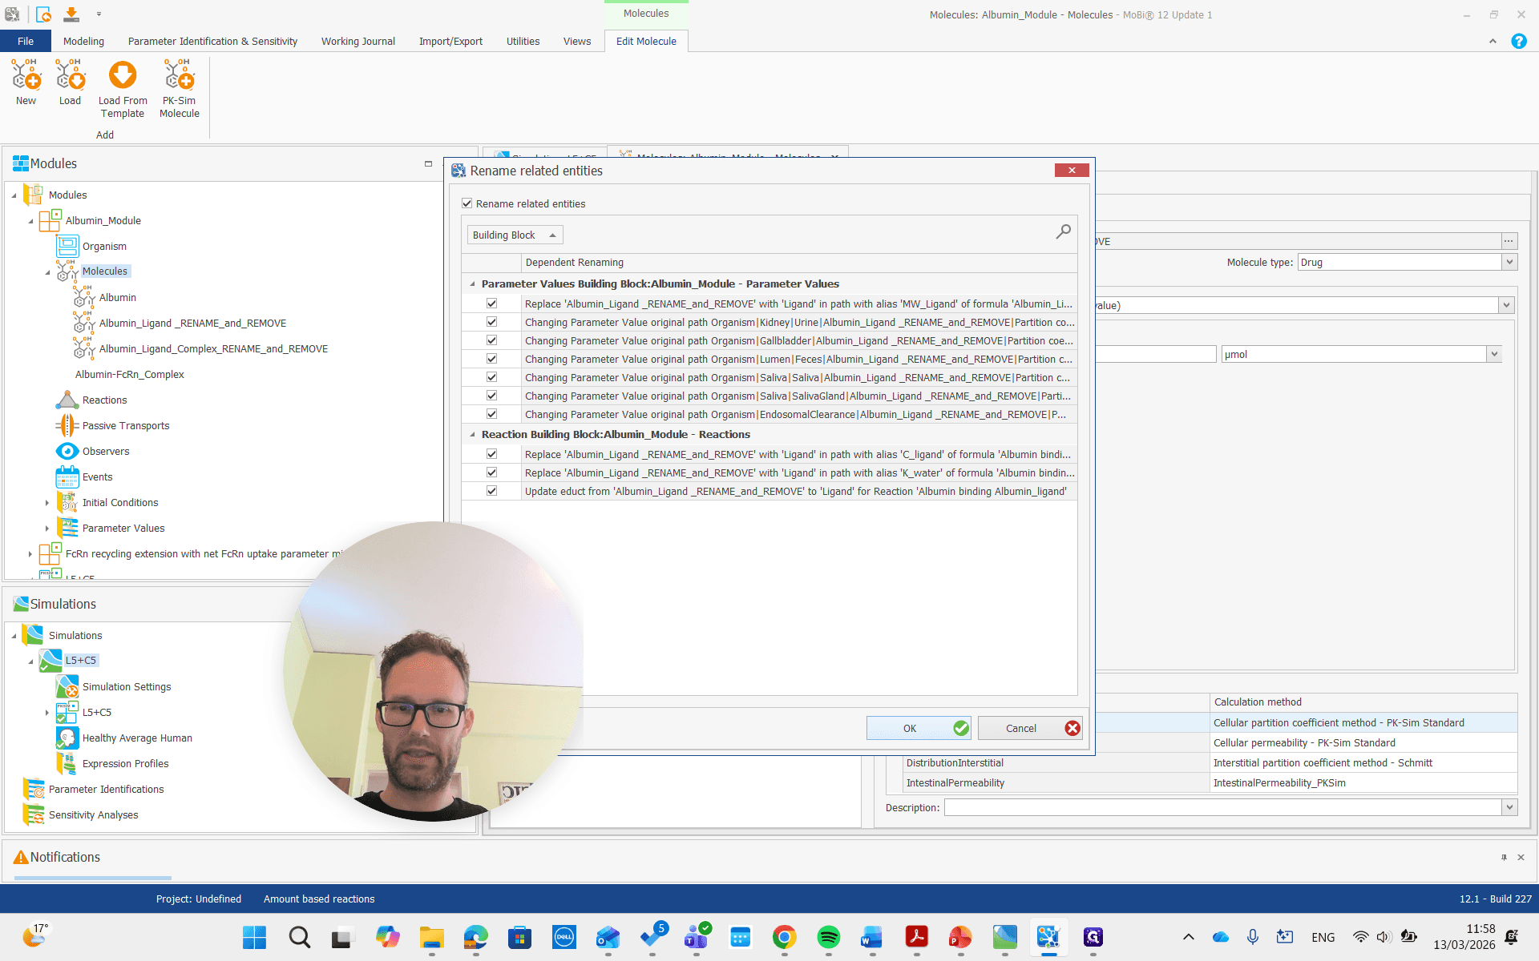Open the µmol unit dropdown

1493,354
